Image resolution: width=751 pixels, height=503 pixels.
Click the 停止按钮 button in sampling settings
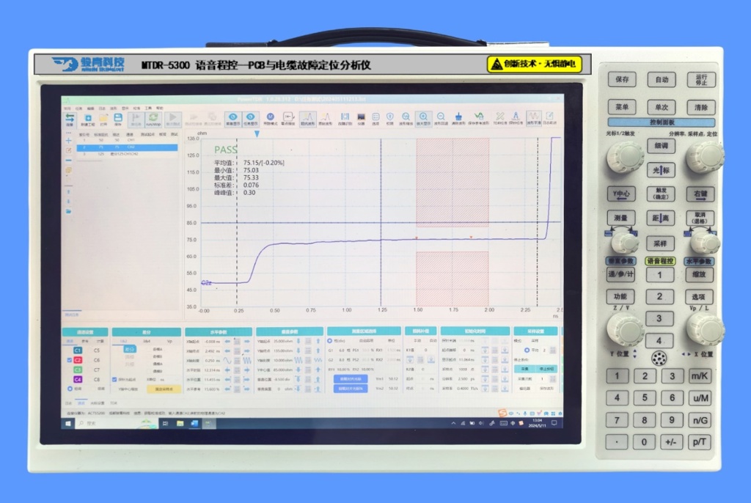coord(546,369)
